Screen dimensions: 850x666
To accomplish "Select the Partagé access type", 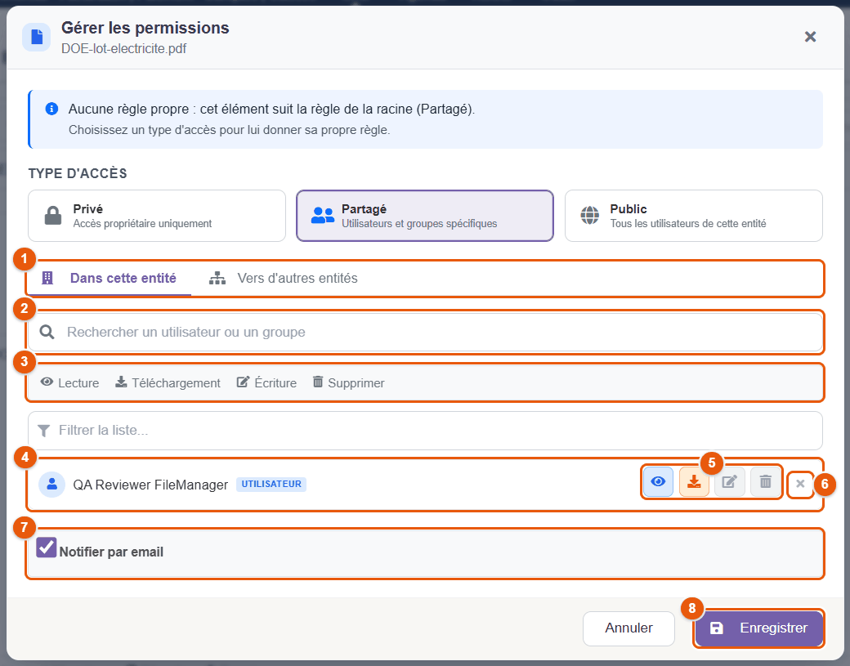I will [x=424, y=216].
